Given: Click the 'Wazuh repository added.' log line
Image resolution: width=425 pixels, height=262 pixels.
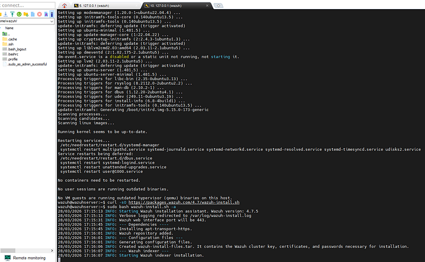Looking at the screenshot, I should [115, 233].
